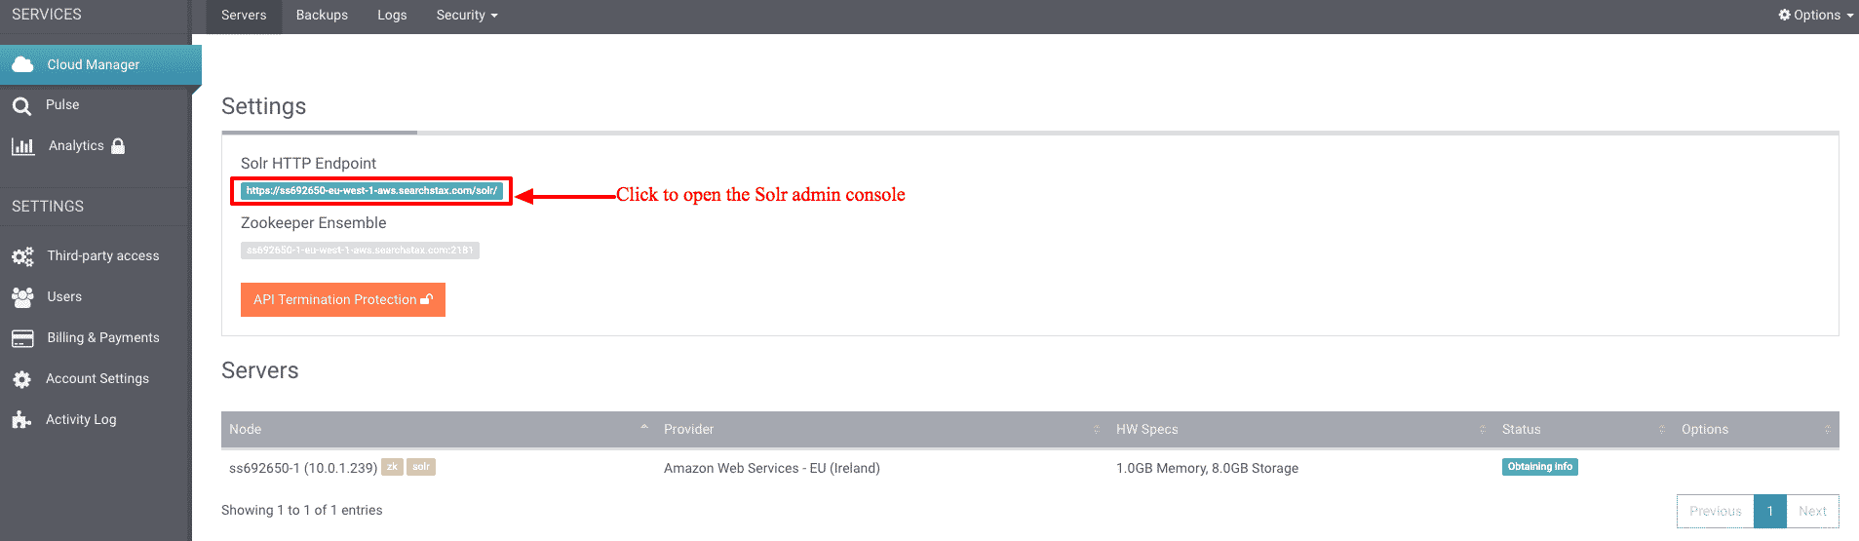Open Billing & Payments card icon
1859x541 pixels.
[x=22, y=338]
